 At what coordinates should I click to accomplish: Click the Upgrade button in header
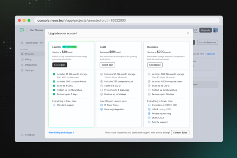pos(205,30)
